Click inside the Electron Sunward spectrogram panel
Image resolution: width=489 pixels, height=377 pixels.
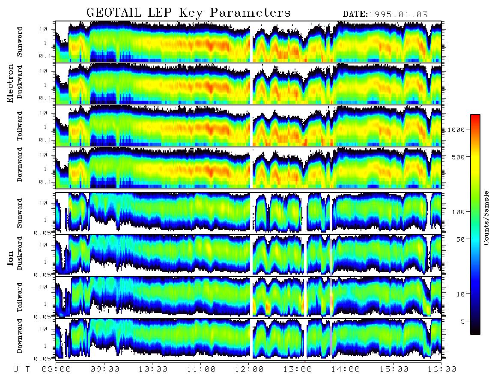pyautogui.click(x=248, y=42)
